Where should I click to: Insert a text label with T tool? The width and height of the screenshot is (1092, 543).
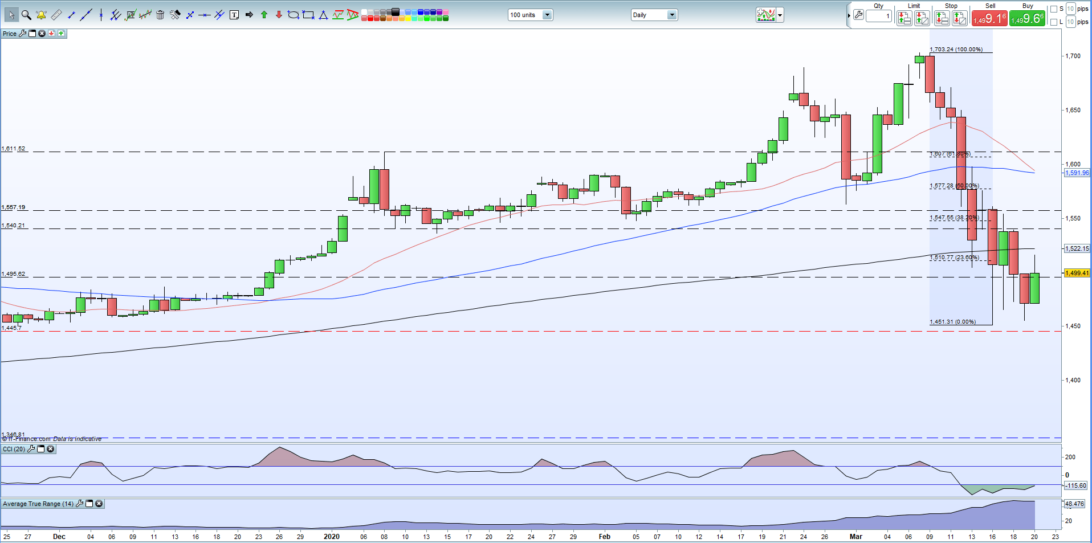pos(234,15)
